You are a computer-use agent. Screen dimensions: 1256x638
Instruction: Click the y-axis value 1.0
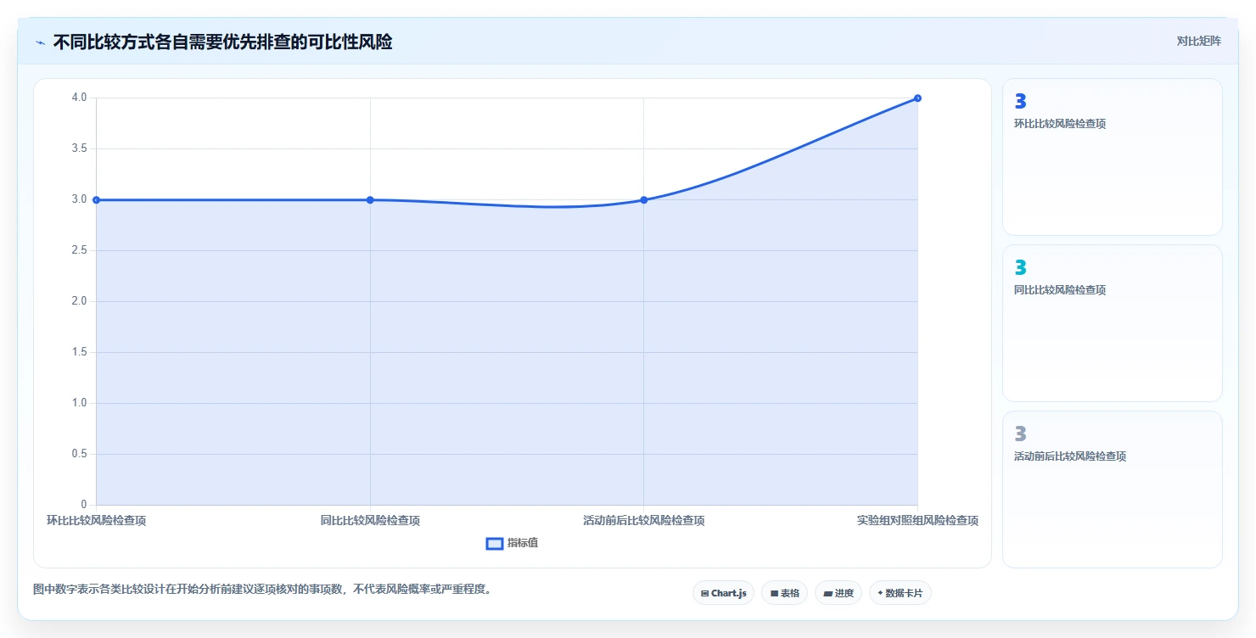tap(79, 403)
